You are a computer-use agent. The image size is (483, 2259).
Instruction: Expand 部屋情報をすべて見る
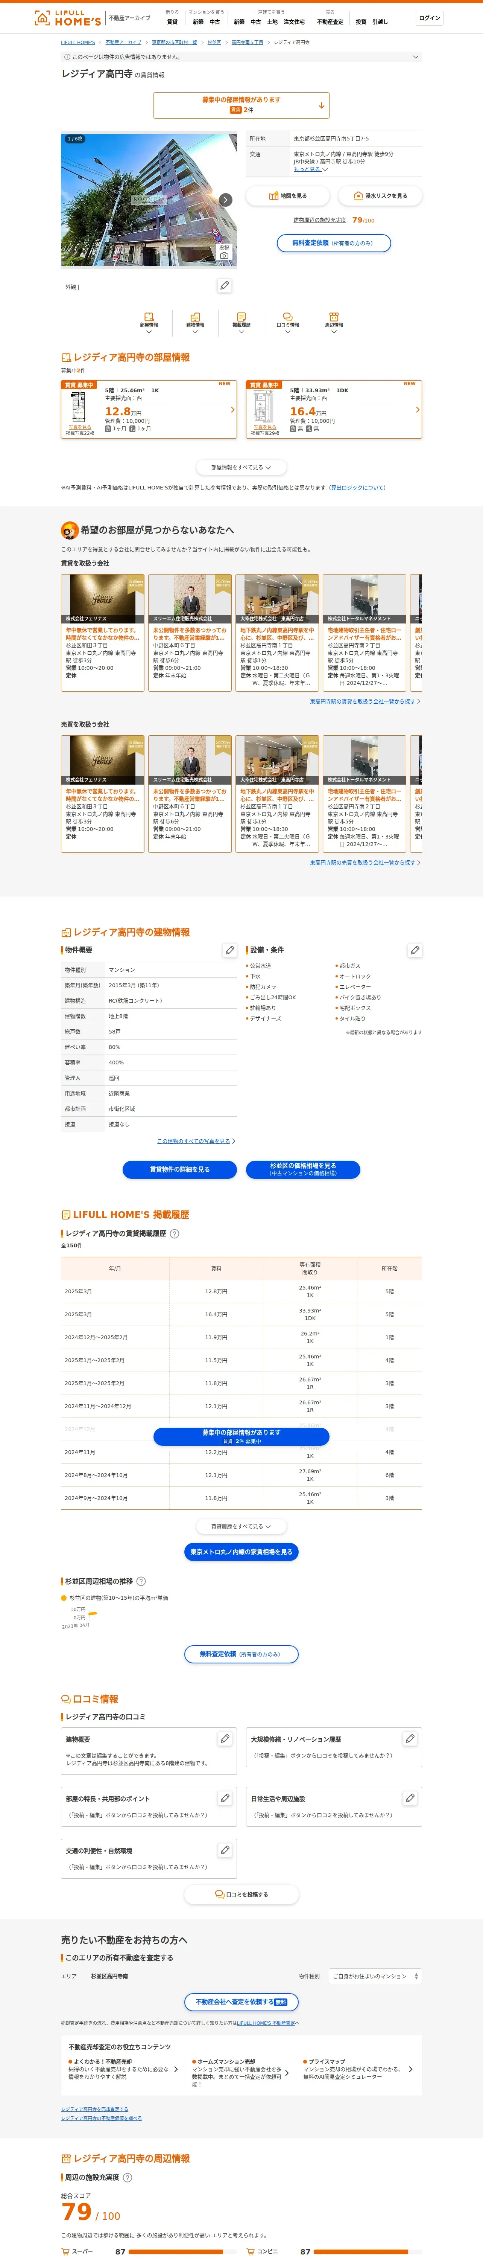[x=241, y=467]
